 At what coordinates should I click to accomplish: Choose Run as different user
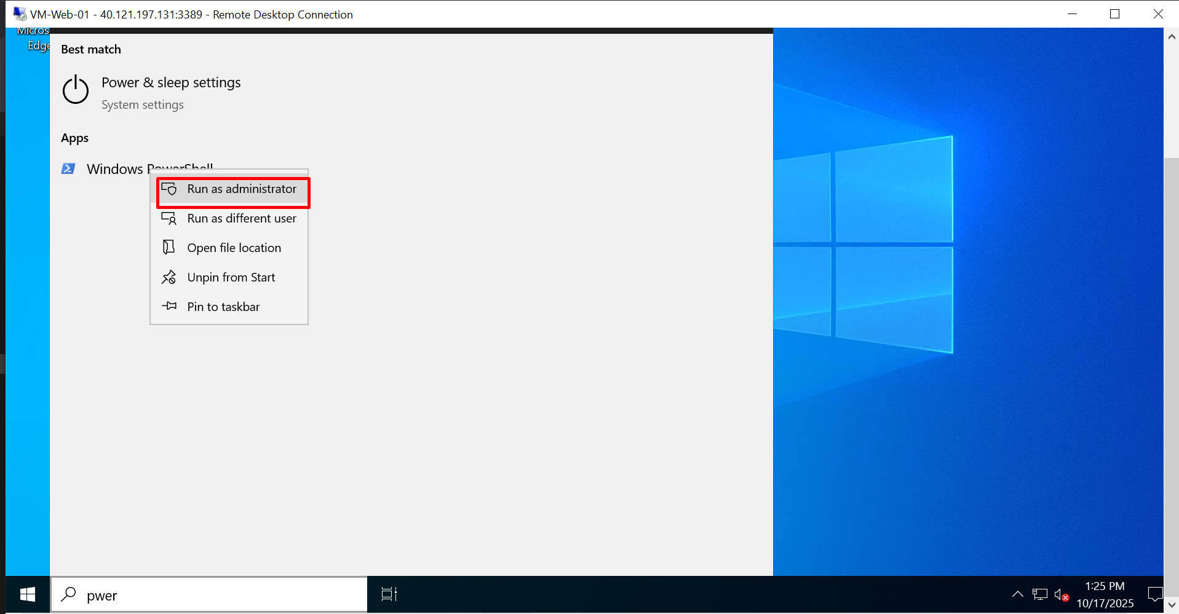[x=241, y=219]
